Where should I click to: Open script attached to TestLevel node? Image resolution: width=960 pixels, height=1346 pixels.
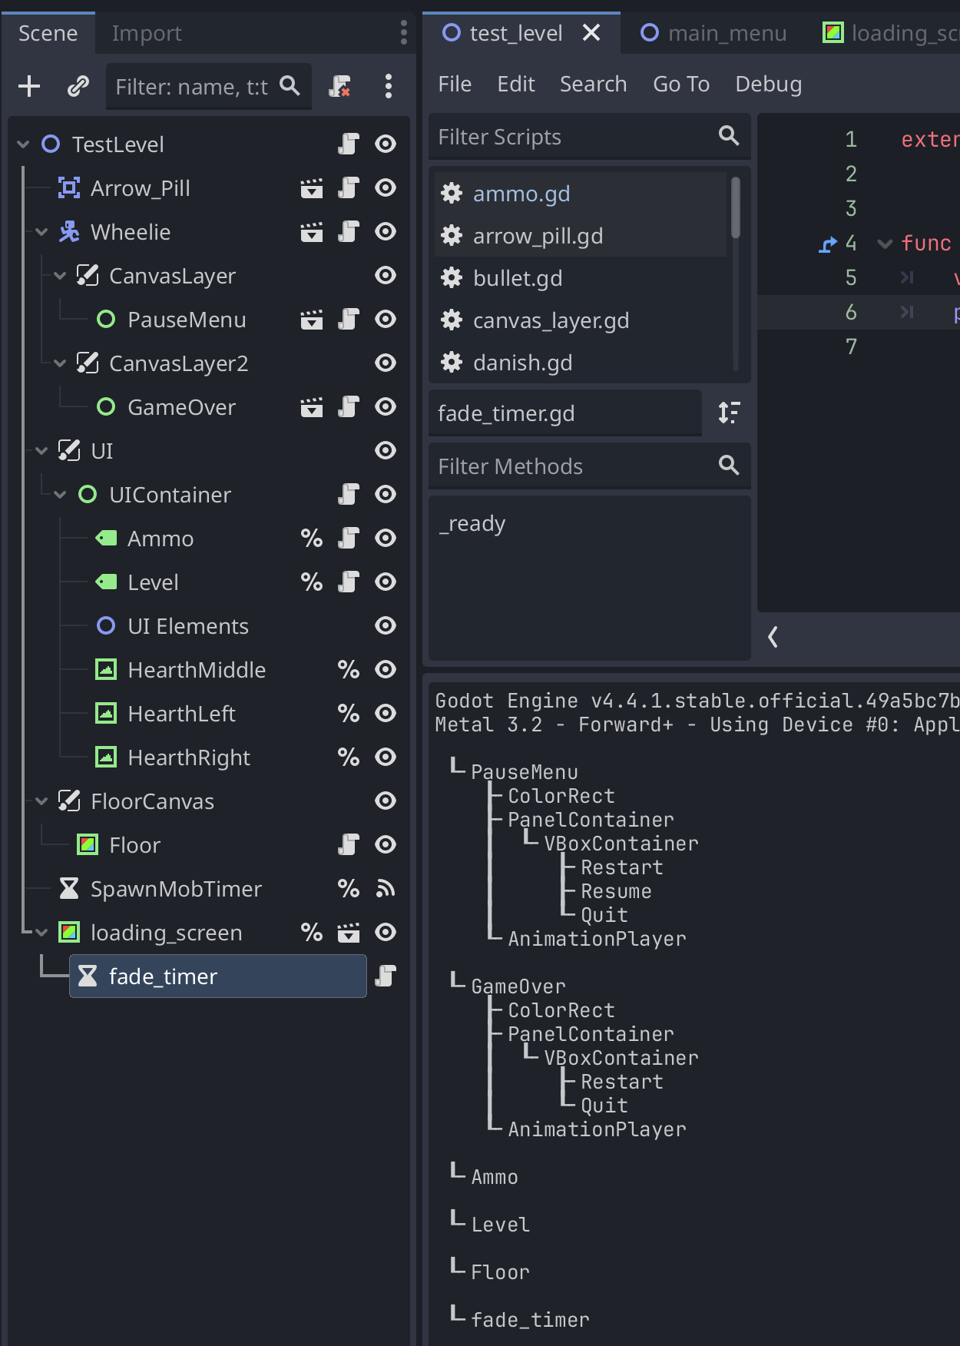click(x=349, y=144)
